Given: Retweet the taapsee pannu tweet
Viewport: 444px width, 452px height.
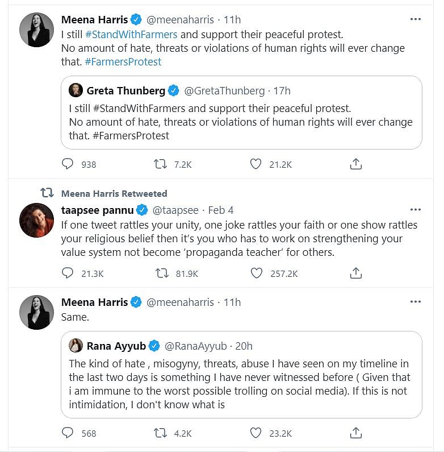Looking at the screenshot, I should click(x=162, y=273).
